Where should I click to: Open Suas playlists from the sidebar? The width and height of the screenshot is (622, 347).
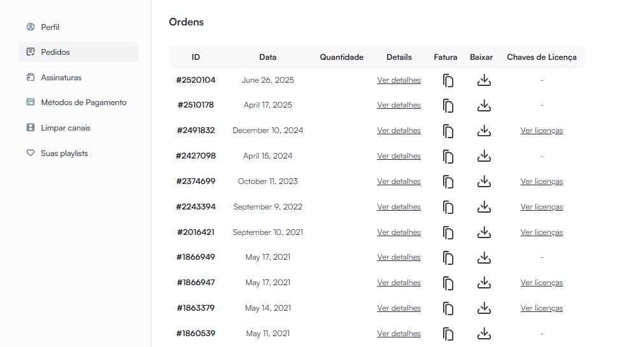tap(64, 153)
